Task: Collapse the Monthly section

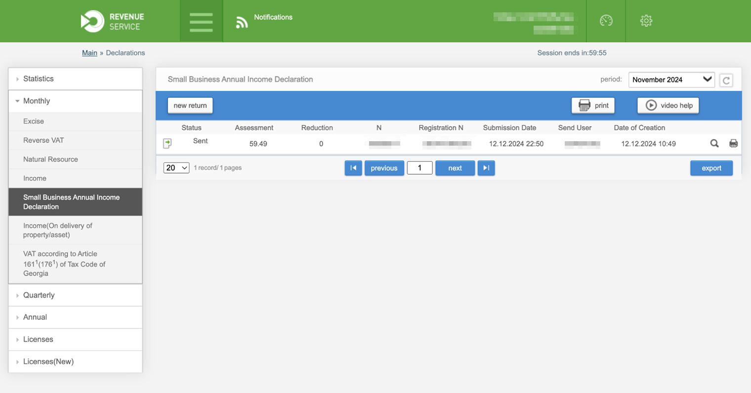Action: 37,101
